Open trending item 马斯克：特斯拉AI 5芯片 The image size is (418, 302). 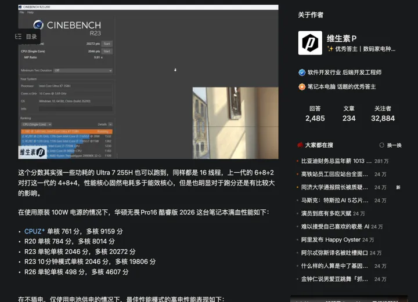(x=334, y=201)
